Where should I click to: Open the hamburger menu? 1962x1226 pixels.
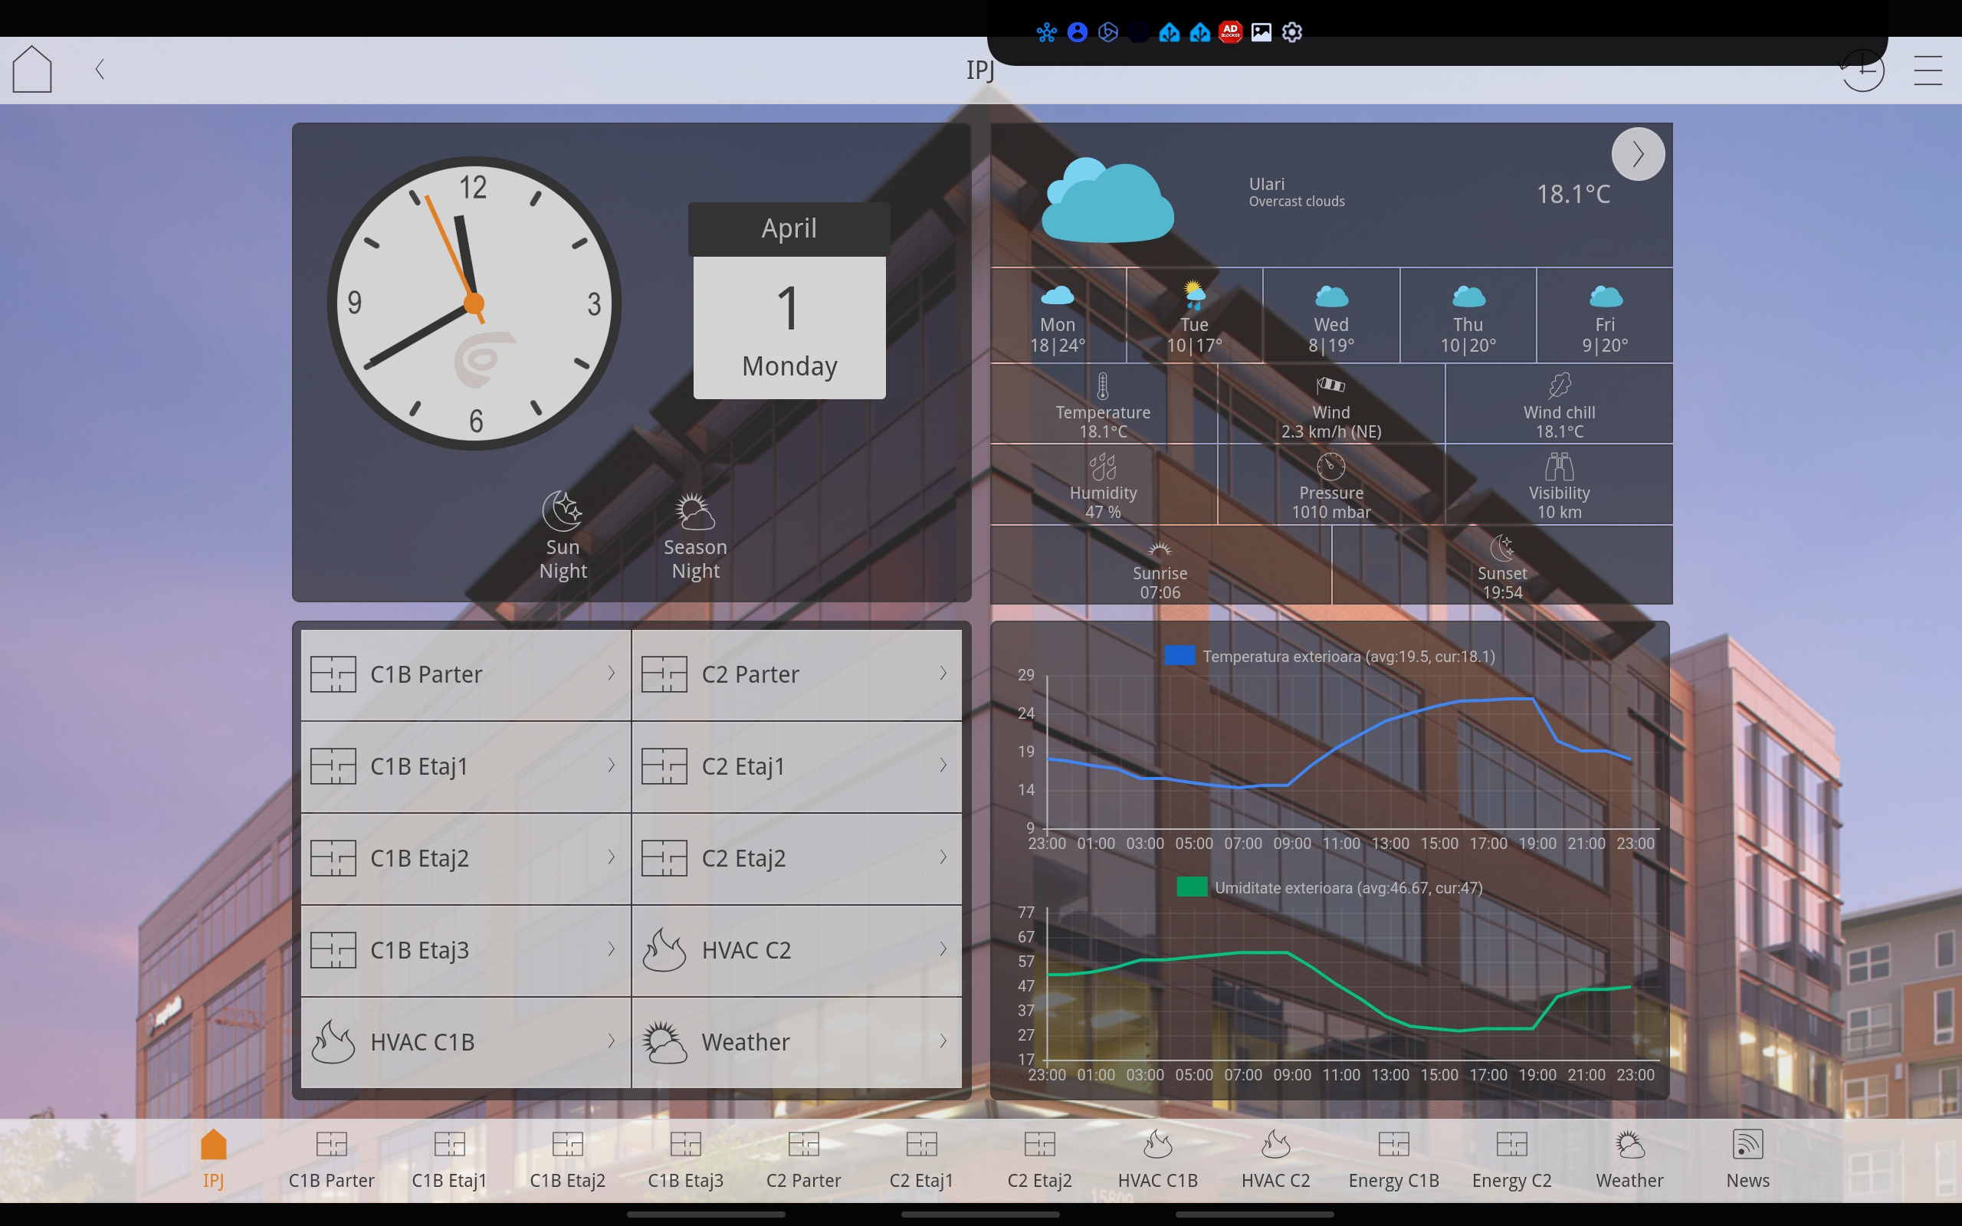pos(1928,70)
